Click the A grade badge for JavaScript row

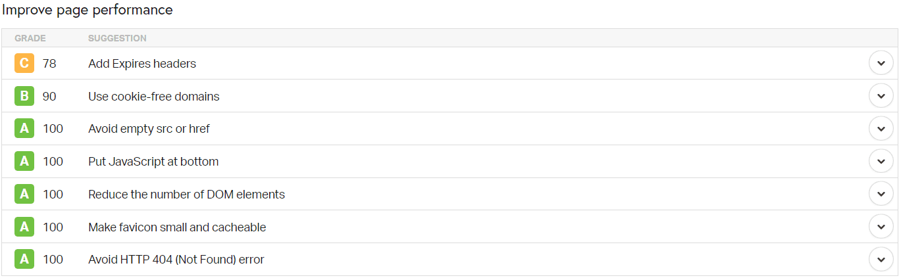pyautogui.click(x=24, y=162)
